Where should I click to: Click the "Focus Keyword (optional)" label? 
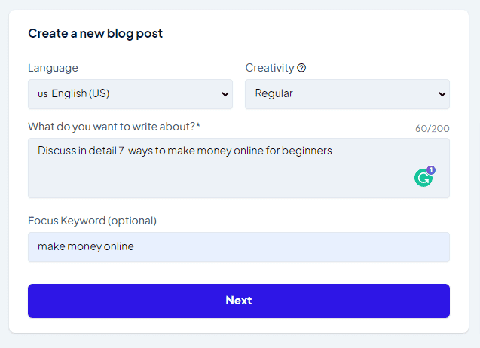pyautogui.click(x=92, y=221)
